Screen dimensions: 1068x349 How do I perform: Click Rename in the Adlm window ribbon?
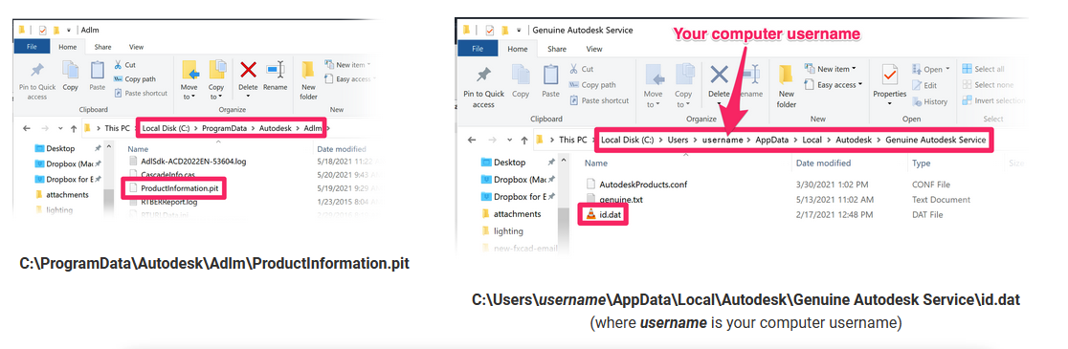click(276, 76)
